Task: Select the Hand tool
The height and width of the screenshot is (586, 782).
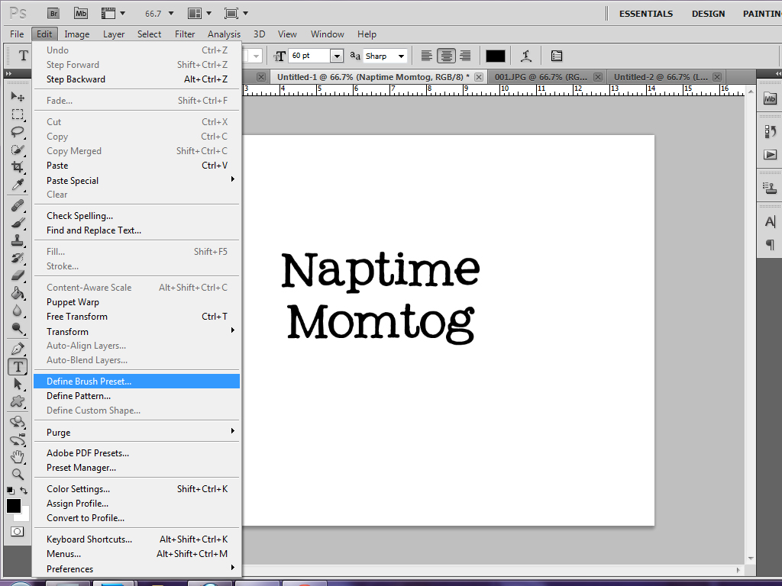Action: point(18,457)
